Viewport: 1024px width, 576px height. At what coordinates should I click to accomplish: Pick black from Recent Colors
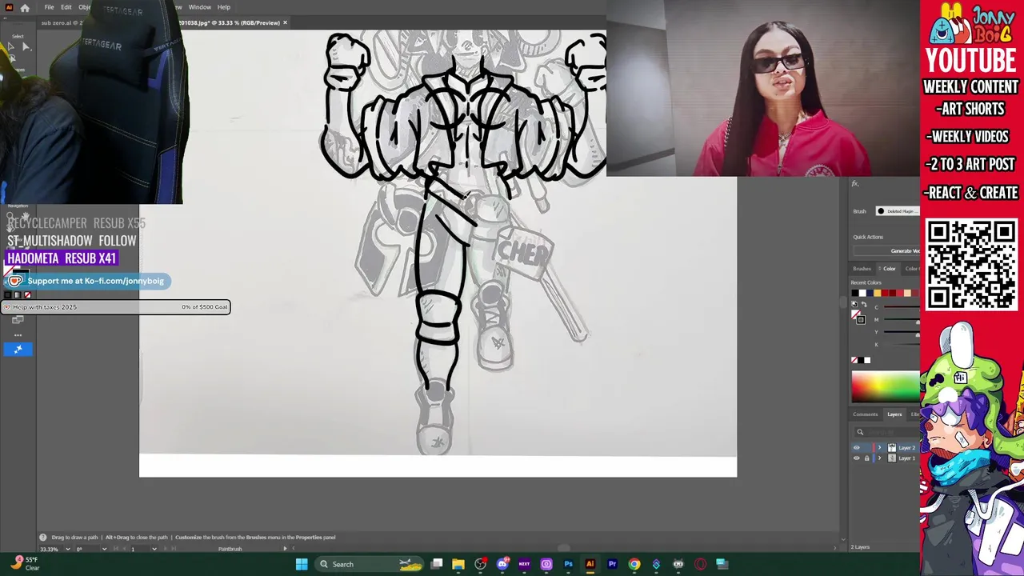coord(854,293)
